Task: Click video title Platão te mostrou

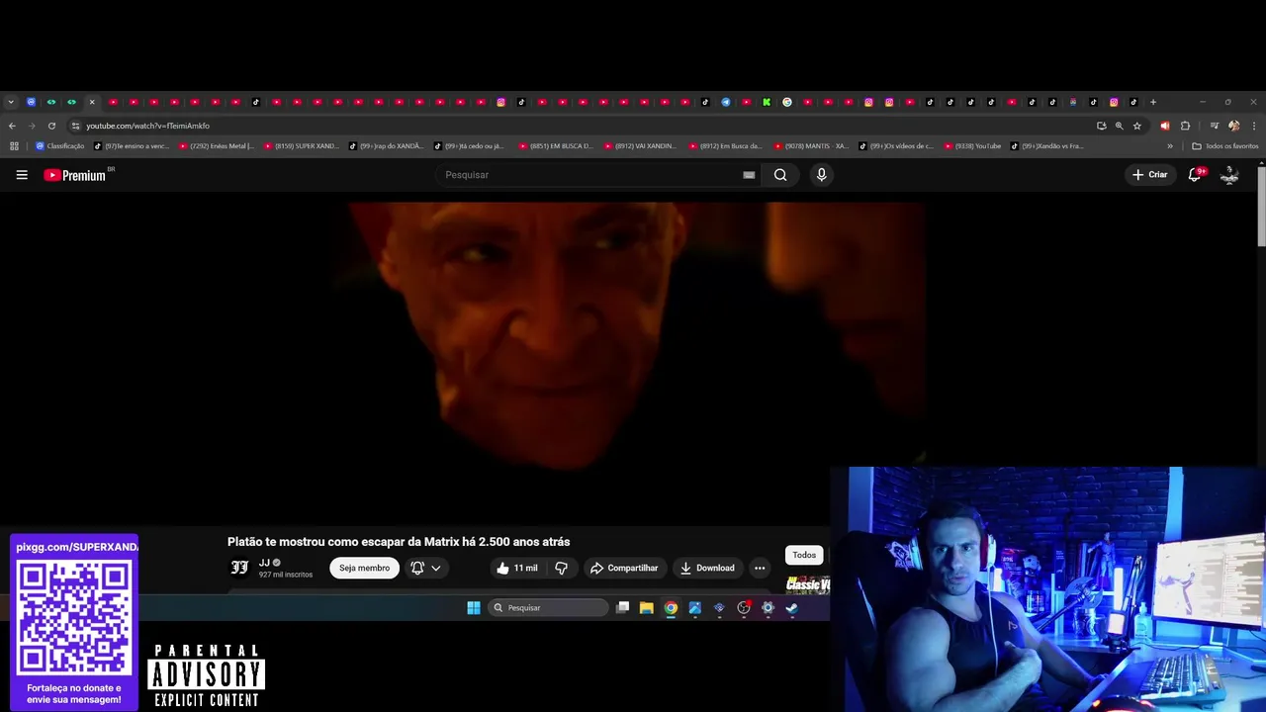Action: [x=399, y=542]
